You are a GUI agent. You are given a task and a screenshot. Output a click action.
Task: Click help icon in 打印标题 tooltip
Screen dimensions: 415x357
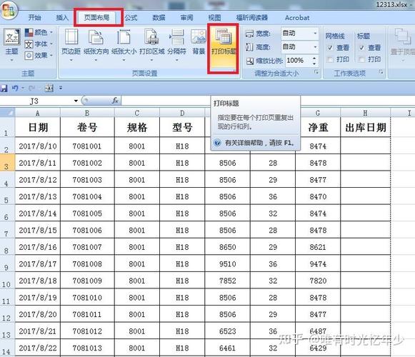point(217,143)
